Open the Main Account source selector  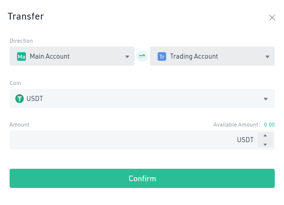[x=72, y=56]
